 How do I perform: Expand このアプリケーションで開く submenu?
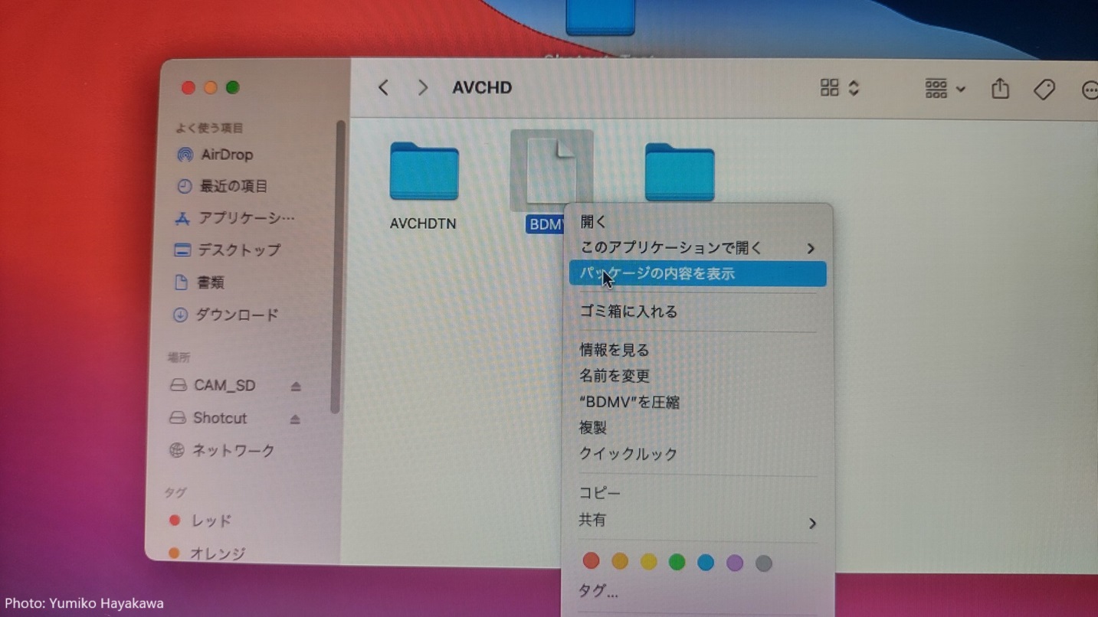tap(697, 248)
